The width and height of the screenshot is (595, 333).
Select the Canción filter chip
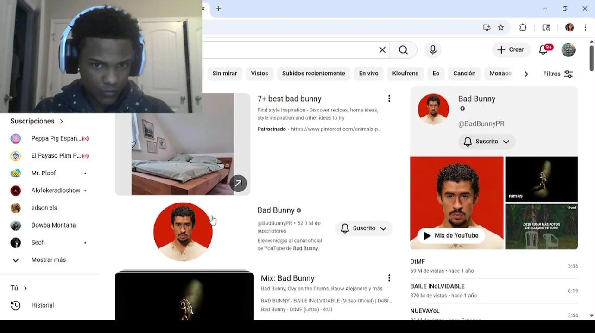pyautogui.click(x=464, y=74)
